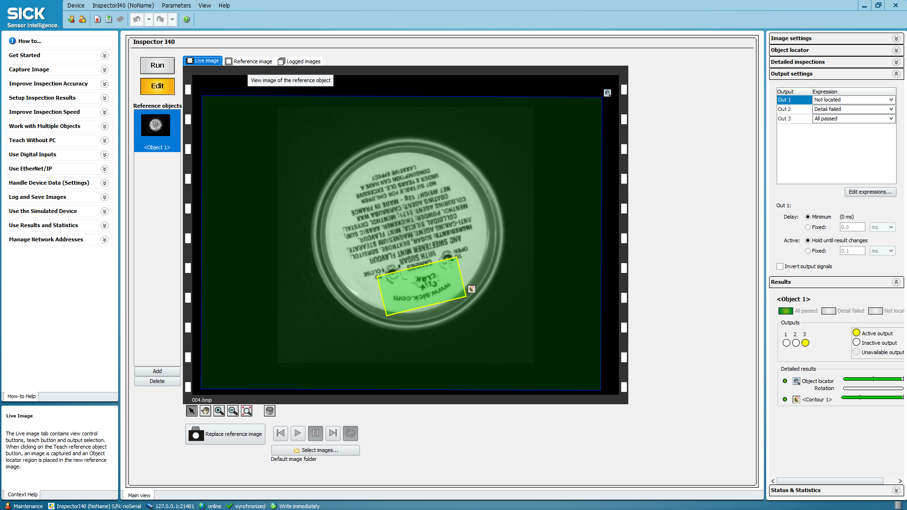Expand the Get Started help section
This screenshot has height=510, width=907.
coord(104,55)
